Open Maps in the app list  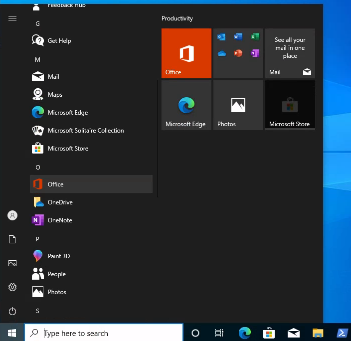[x=91, y=95]
